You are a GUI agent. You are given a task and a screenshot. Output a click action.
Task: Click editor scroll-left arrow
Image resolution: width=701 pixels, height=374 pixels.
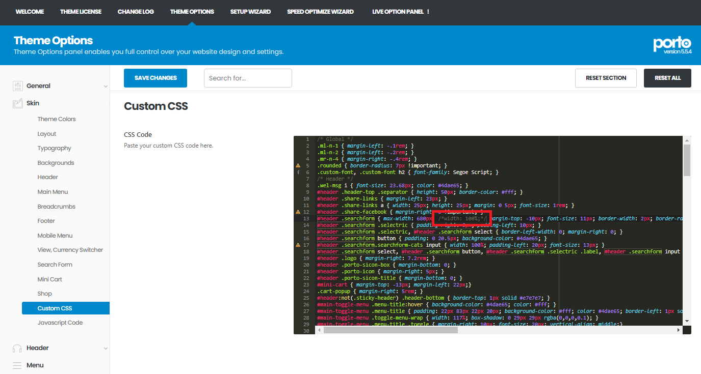[319, 330]
